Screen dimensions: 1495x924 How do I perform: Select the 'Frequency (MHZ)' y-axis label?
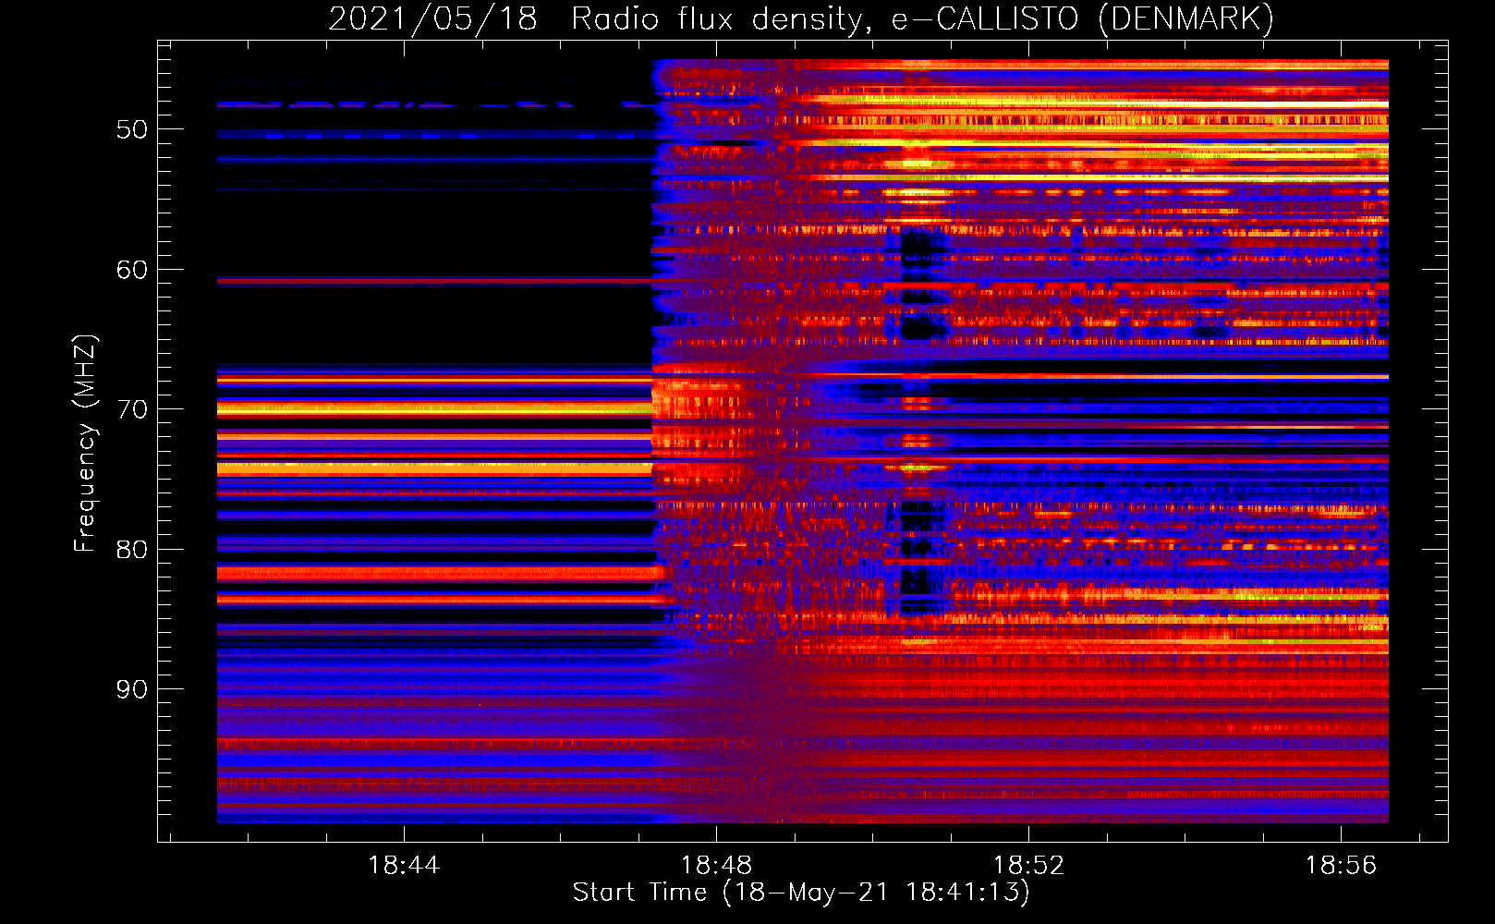(x=85, y=444)
